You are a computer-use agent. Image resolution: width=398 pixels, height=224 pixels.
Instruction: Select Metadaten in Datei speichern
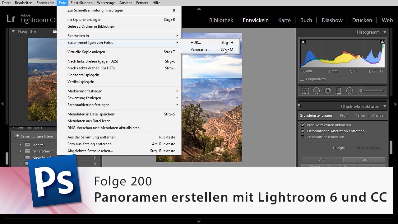[x=119, y=114]
